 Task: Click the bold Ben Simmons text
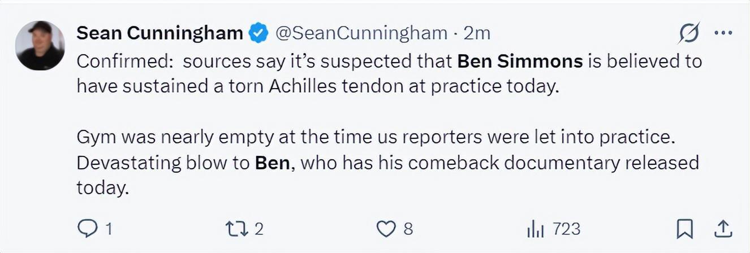pos(520,60)
